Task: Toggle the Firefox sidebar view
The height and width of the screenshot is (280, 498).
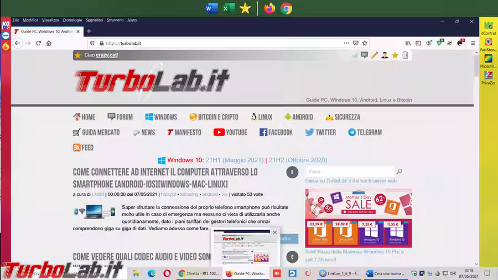Action: click(x=418, y=43)
